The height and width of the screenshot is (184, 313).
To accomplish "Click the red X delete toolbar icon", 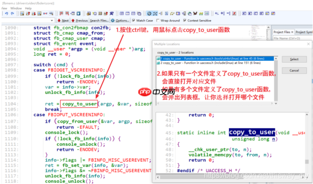I will pyautogui.click(x=234, y=14).
